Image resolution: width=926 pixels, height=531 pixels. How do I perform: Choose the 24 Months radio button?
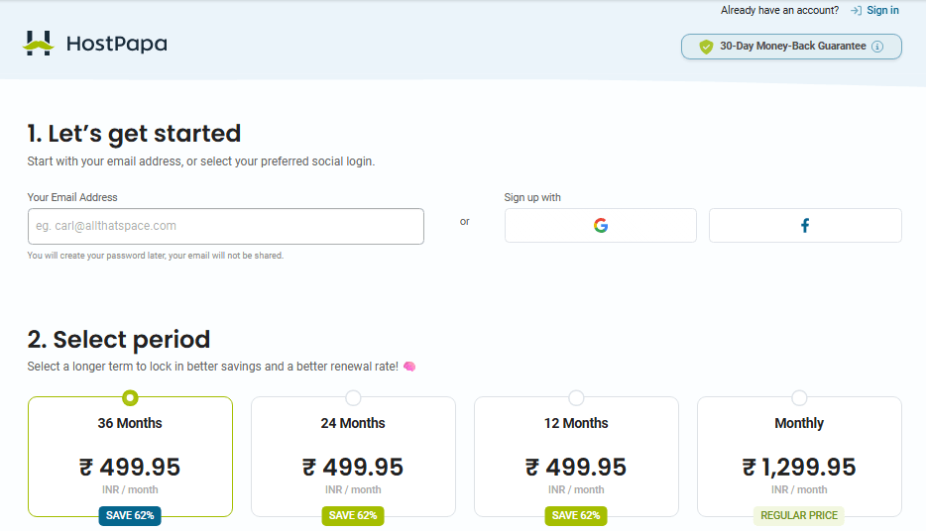(353, 398)
